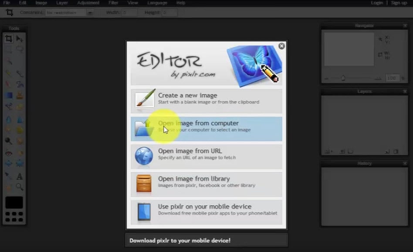
Task: Select the Marquee selection tool
Action: pyautogui.click(x=8, y=50)
